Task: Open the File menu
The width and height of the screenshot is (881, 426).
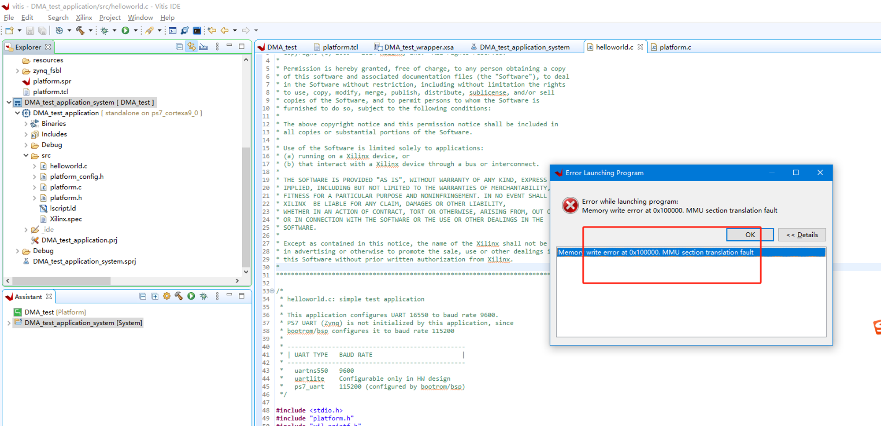Action: click(9, 18)
